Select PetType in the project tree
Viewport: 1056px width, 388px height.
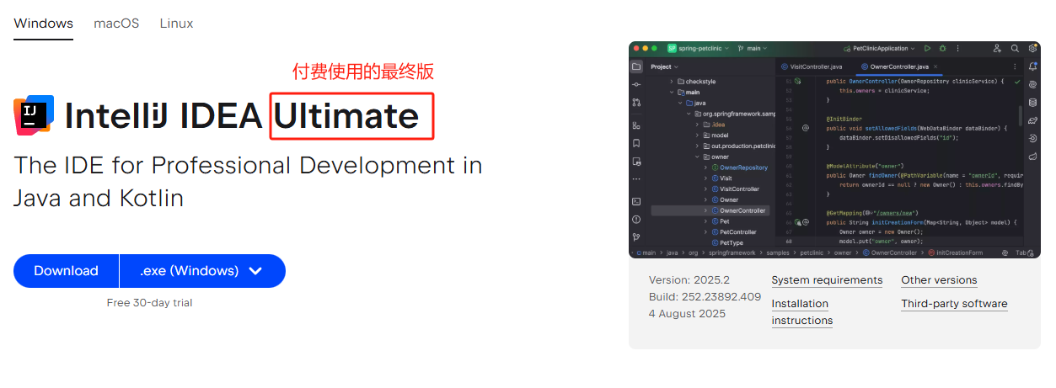[732, 242]
